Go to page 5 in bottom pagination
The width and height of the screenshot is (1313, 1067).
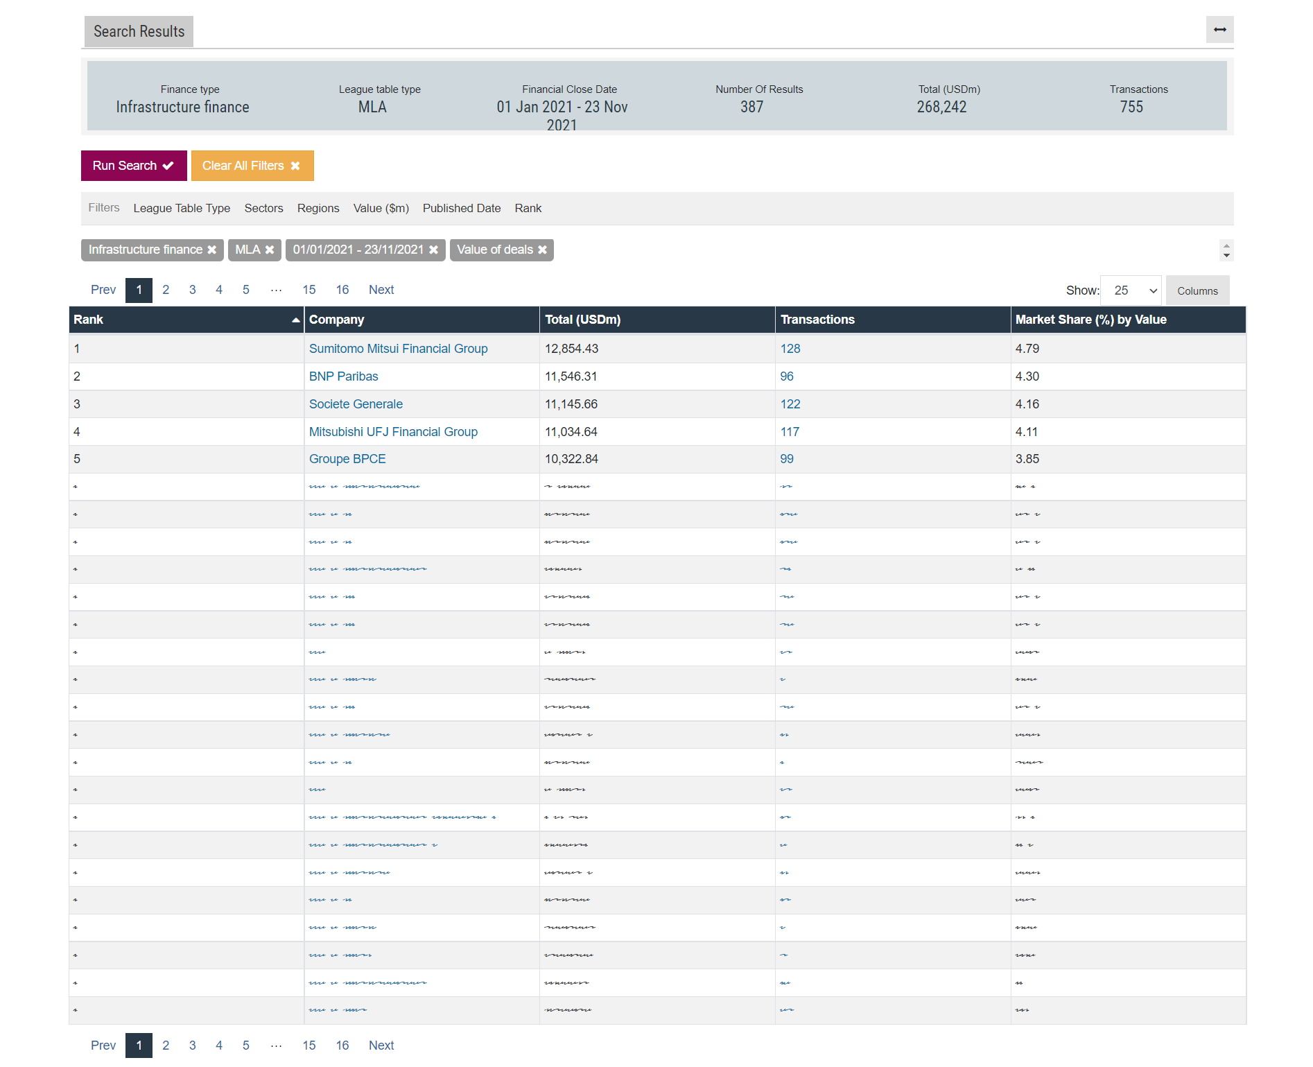coord(246,1046)
